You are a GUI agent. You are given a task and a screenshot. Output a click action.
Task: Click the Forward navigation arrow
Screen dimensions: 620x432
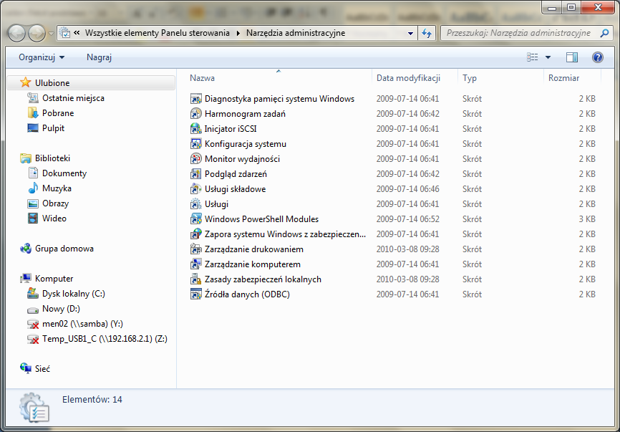coord(37,33)
